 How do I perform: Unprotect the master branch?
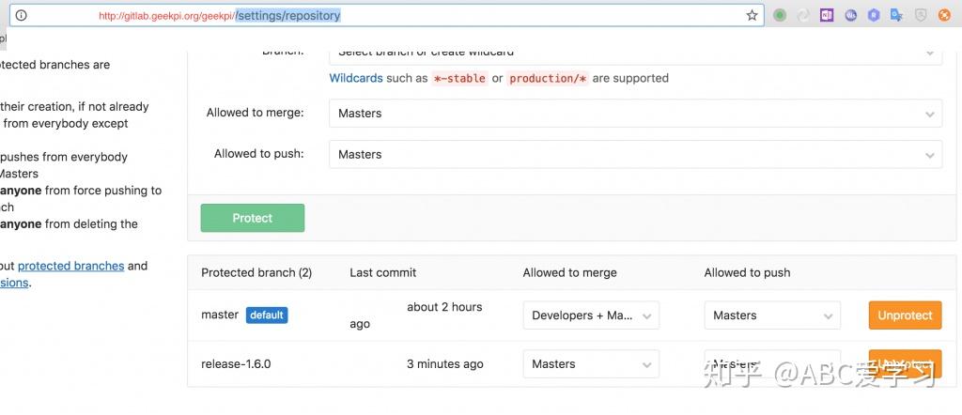(905, 315)
